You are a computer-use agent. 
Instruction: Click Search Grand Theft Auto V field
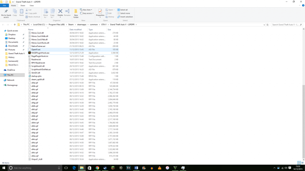(286, 25)
